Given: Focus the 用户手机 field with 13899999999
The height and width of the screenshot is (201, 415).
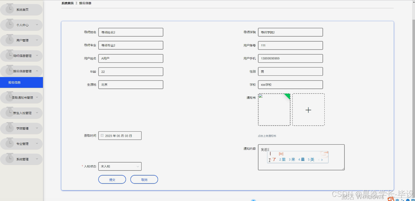Looking at the screenshot, I should coord(290,59).
